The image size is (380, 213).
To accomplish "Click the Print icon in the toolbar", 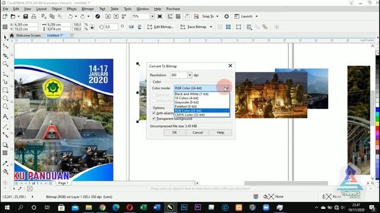I will coord(34,17).
